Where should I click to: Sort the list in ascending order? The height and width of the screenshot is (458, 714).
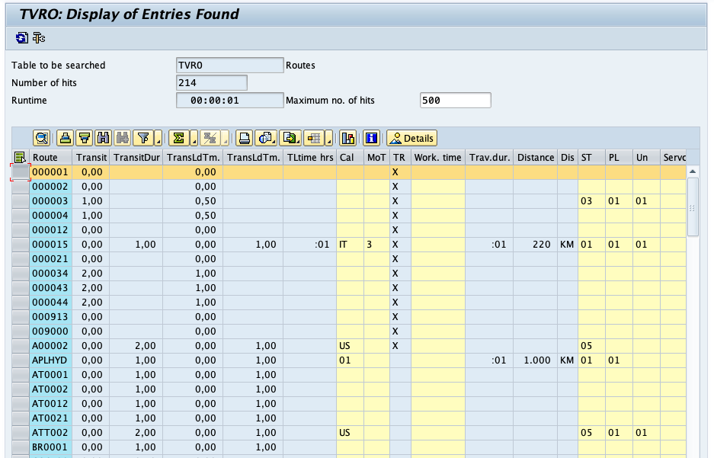(65, 138)
